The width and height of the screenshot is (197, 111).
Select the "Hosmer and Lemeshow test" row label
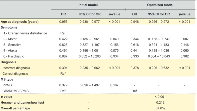coord(22,103)
